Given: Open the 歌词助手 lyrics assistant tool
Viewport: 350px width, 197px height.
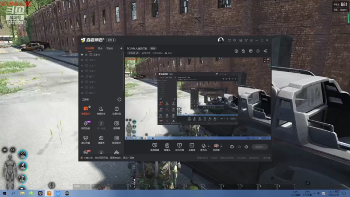Looking at the screenshot, I should pos(116,140).
